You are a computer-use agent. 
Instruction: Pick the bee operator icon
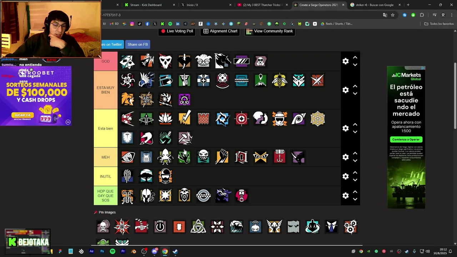[280, 81]
